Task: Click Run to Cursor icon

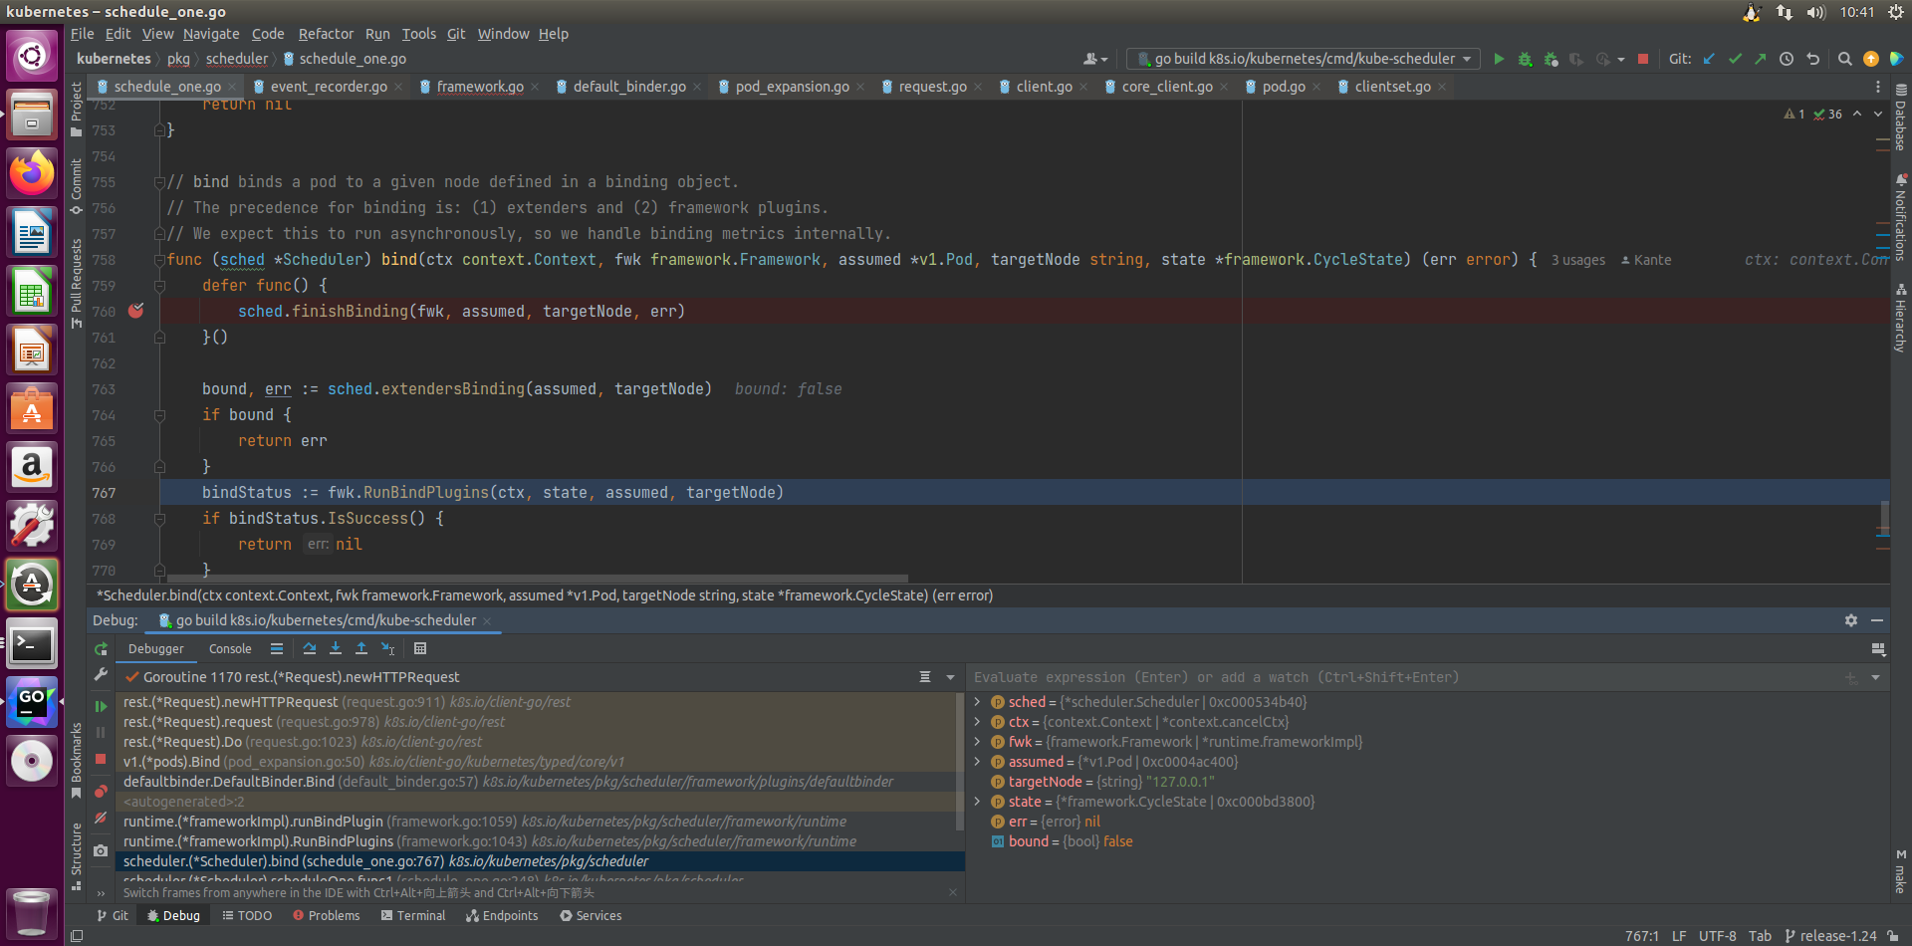Action: [388, 649]
